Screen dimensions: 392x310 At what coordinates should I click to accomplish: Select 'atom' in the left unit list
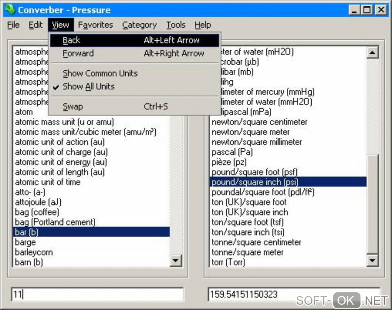pyautogui.click(x=91, y=112)
